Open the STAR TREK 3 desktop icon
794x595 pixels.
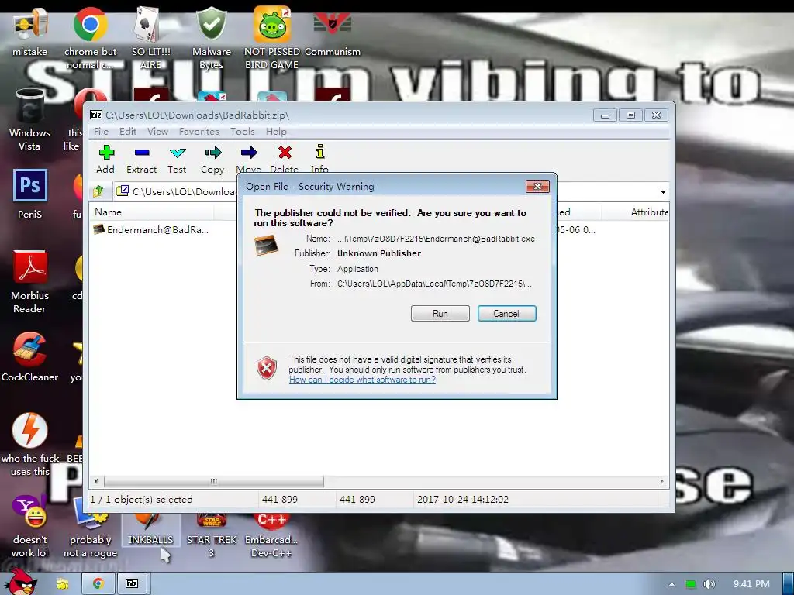click(212, 536)
